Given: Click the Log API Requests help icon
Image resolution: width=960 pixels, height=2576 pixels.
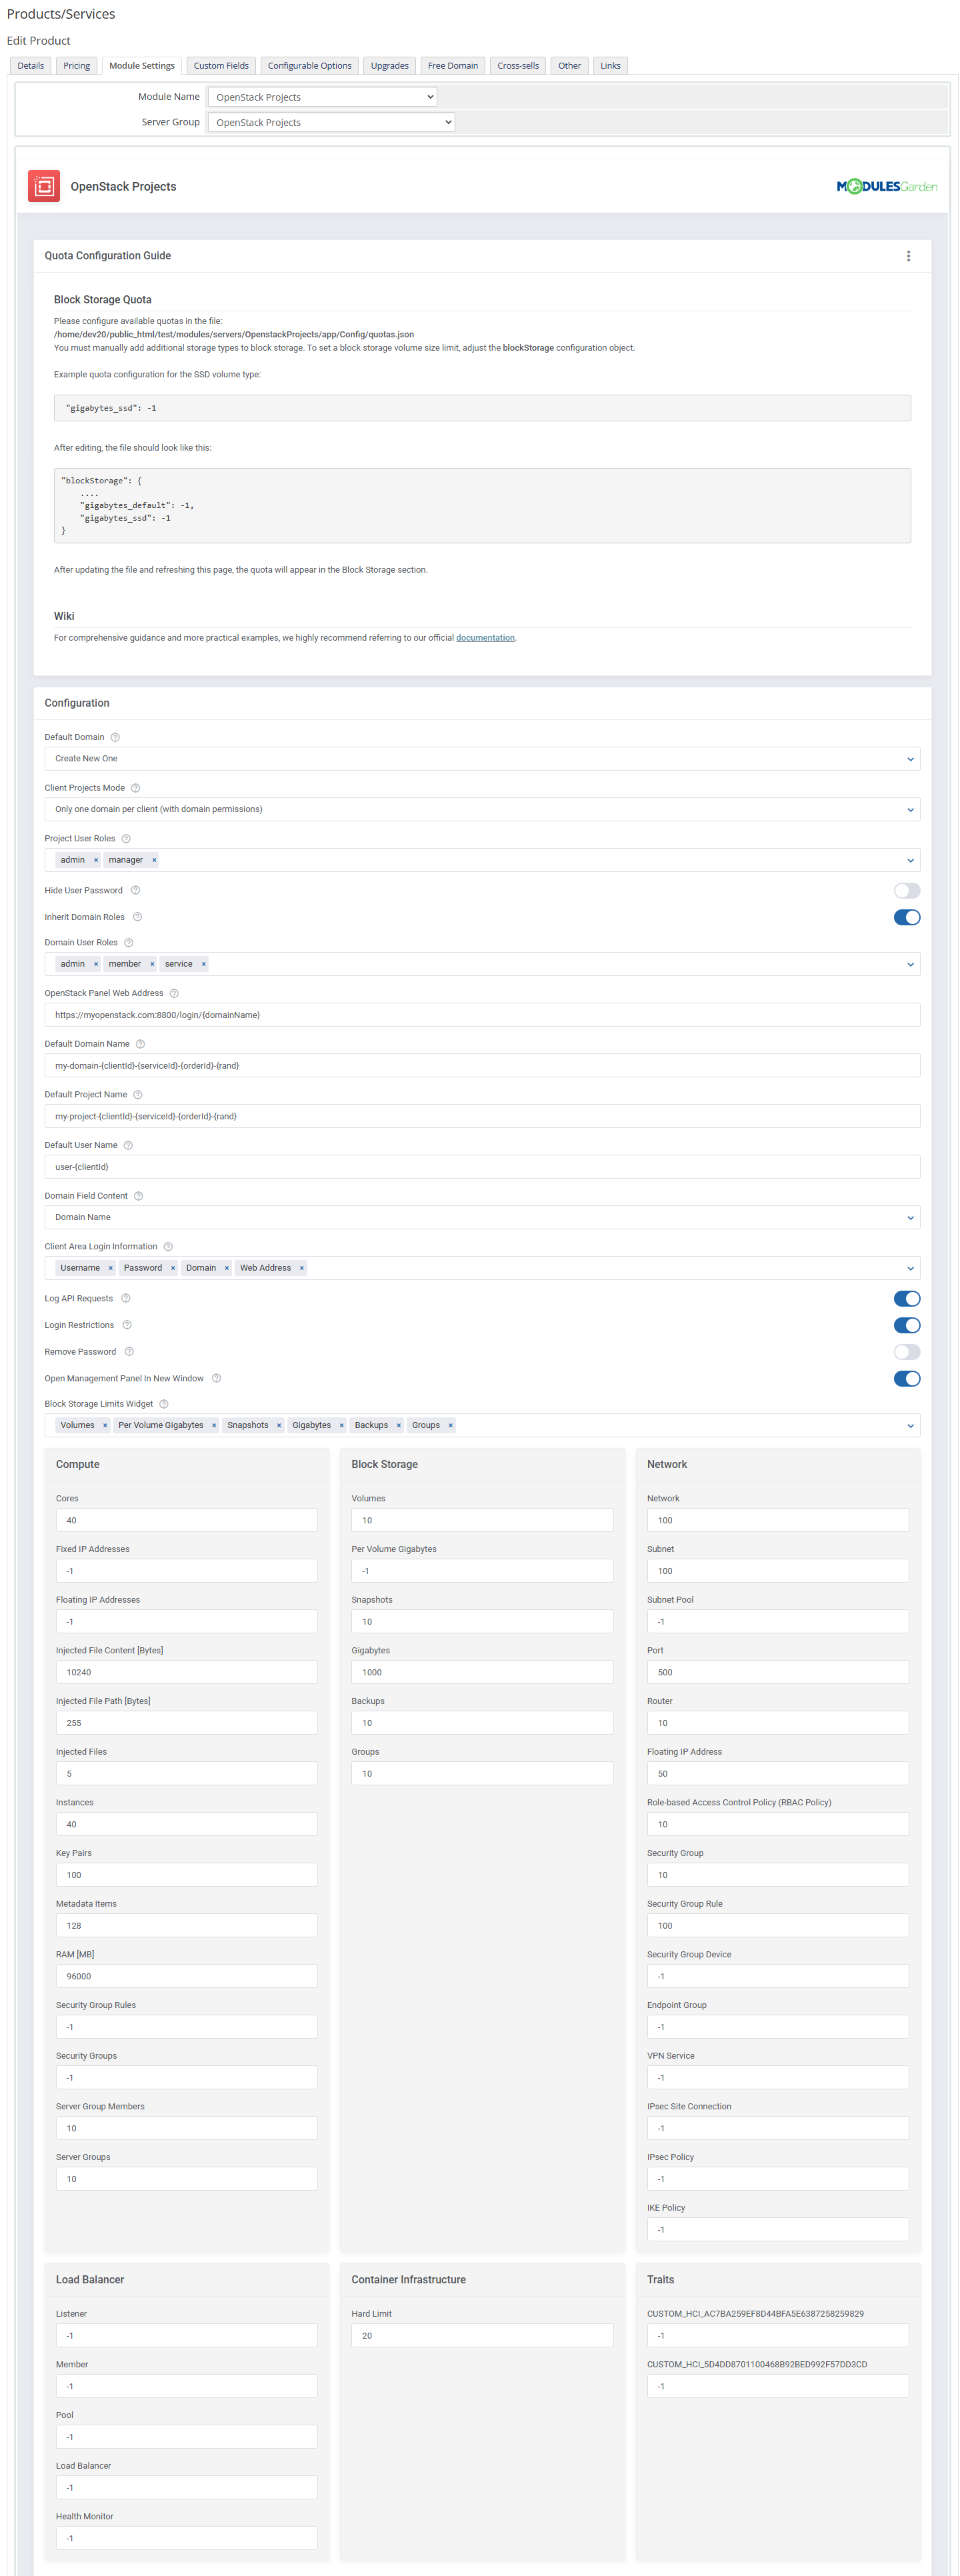Looking at the screenshot, I should 126,1299.
